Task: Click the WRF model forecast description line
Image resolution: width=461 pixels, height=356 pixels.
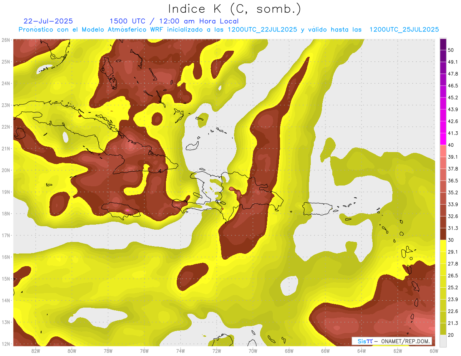Action: (x=229, y=30)
